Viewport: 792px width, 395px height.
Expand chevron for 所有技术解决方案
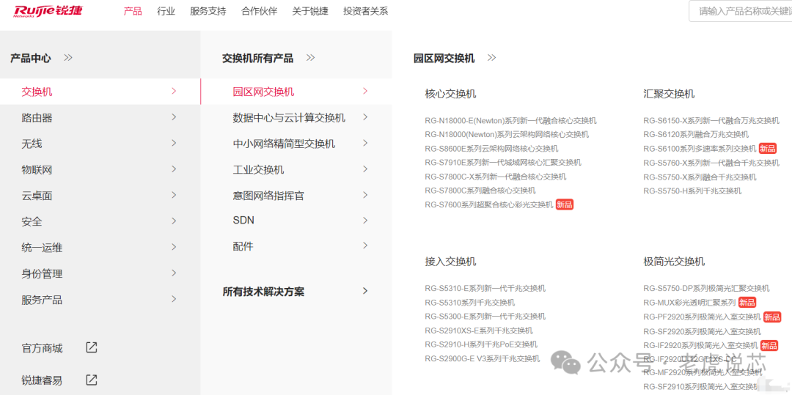pyautogui.click(x=365, y=291)
